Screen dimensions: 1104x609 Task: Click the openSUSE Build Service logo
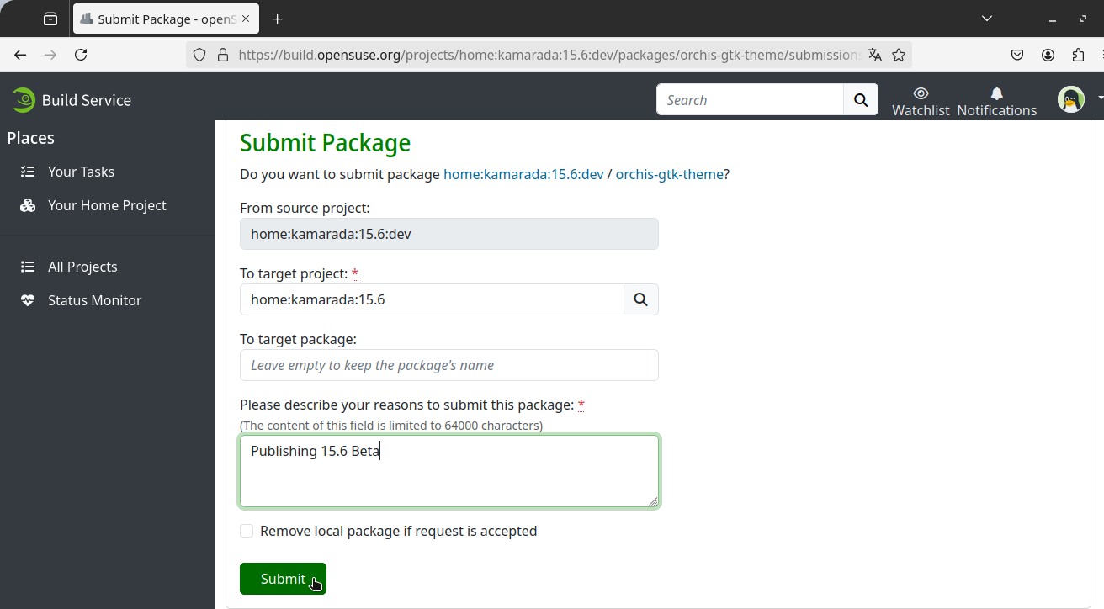coord(72,100)
